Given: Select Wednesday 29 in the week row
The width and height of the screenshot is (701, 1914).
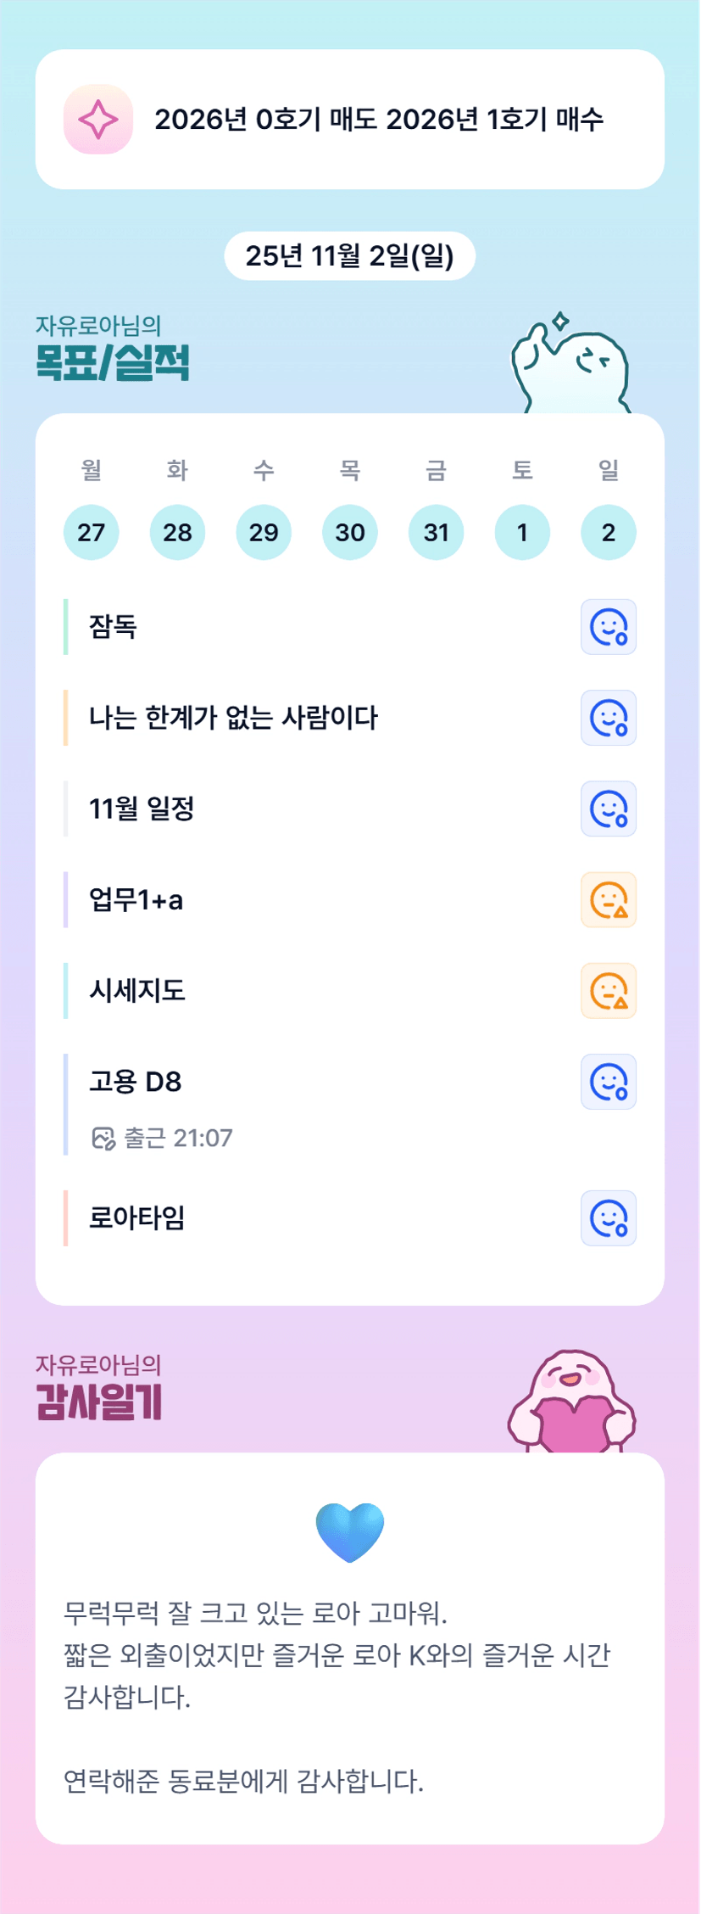Looking at the screenshot, I should tap(264, 533).
